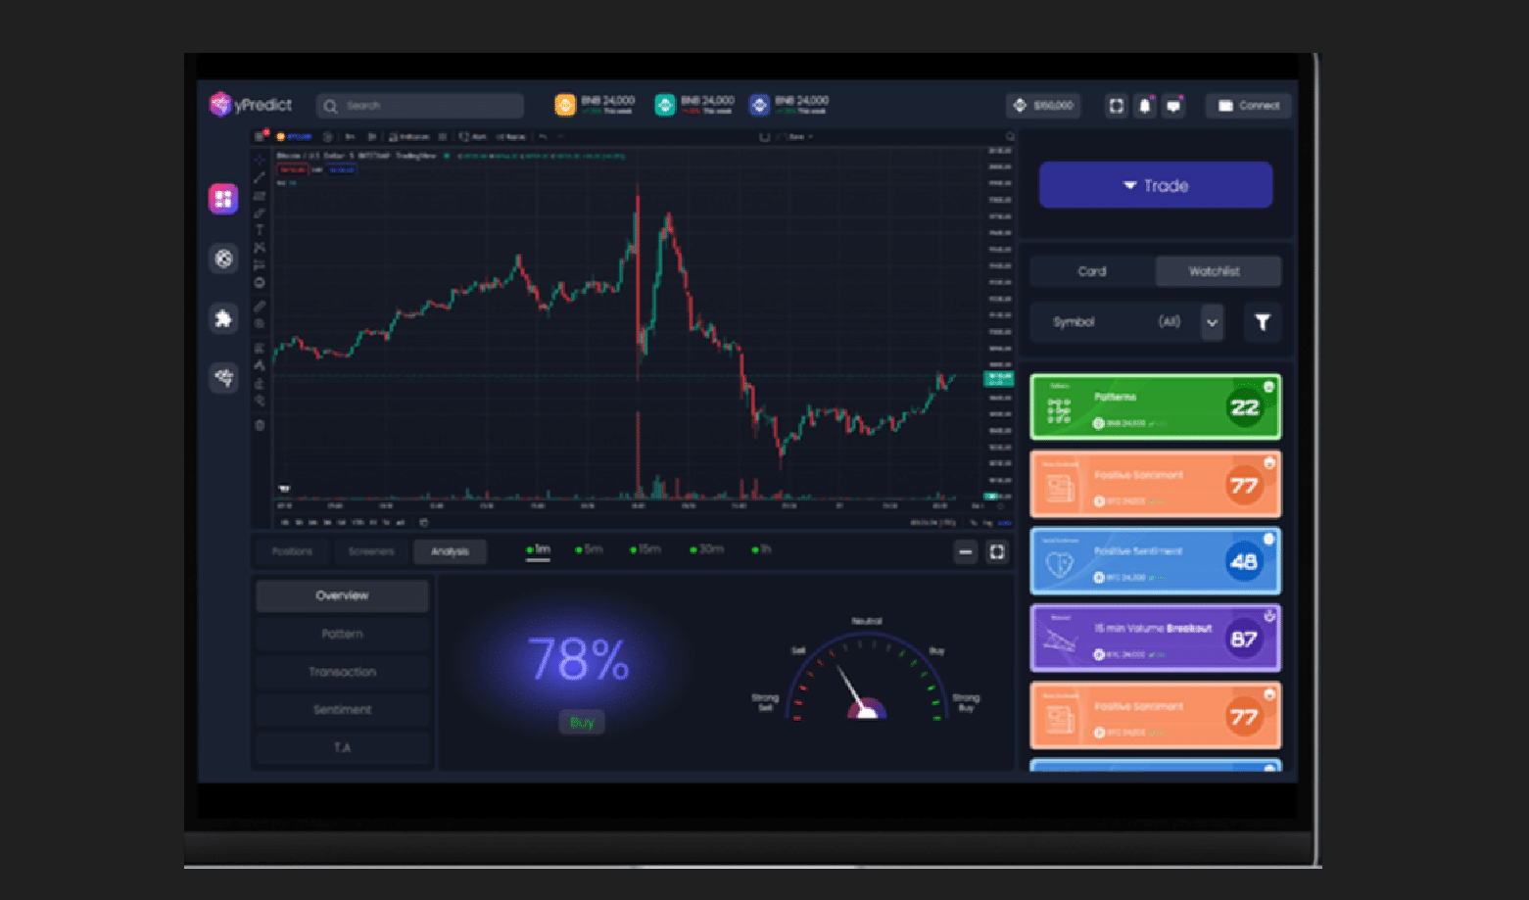Expand the analysis panel with fullscreen icon
1529x900 pixels.
click(997, 552)
